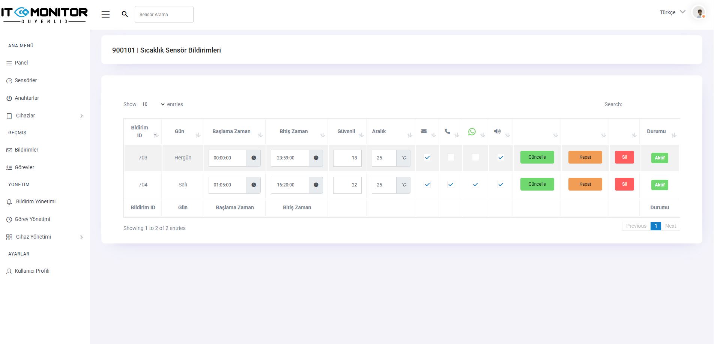Sort by the WhatsApp column icon

point(472,132)
